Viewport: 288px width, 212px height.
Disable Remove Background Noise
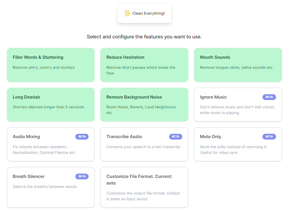[x=144, y=105]
